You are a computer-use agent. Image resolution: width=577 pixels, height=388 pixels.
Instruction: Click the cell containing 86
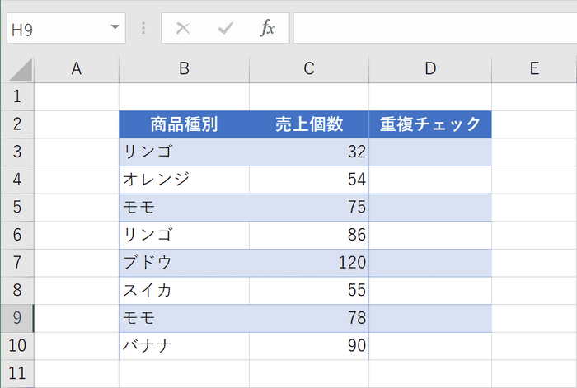tap(309, 235)
